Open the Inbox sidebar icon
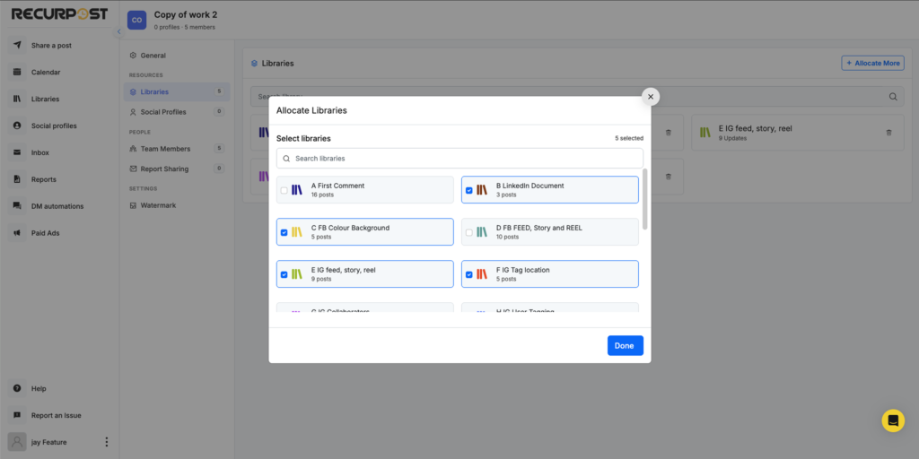 [x=17, y=152]
